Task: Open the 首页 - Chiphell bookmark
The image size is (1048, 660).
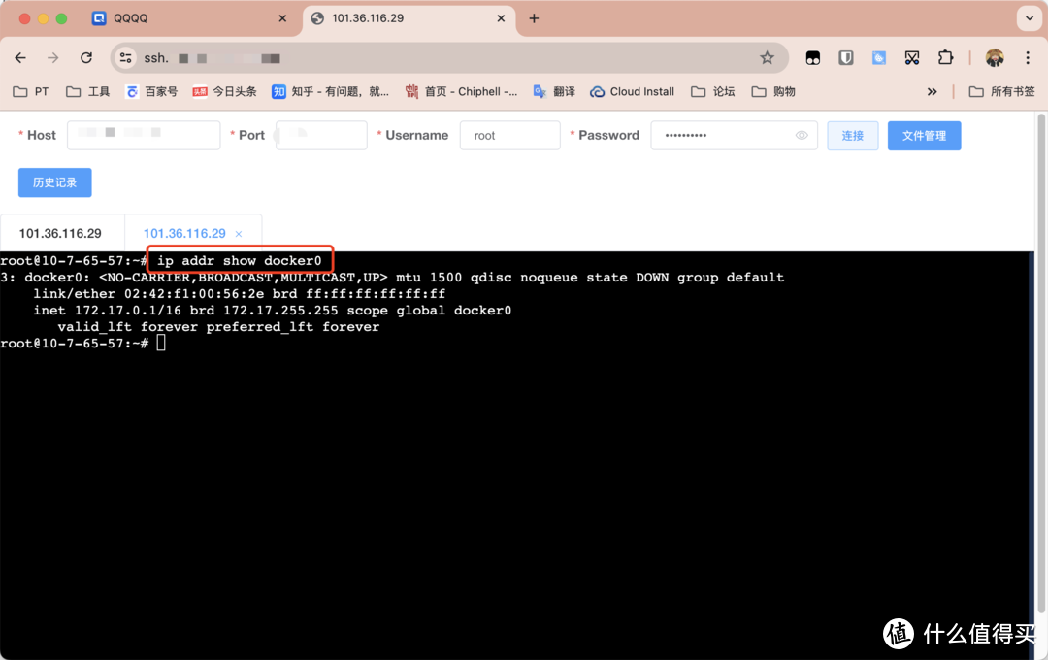Action: tap(461, 91)
